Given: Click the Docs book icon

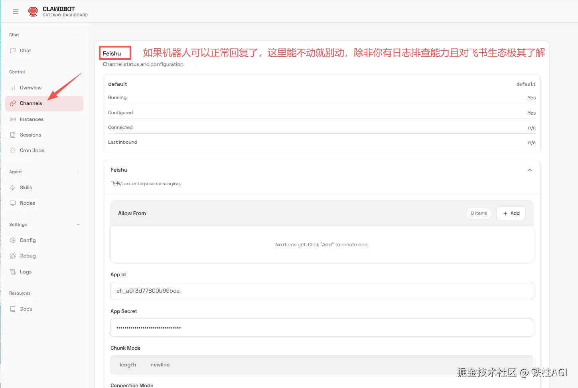Looking at the screenshot, I should pyautogui.click(x=13, y=309).
